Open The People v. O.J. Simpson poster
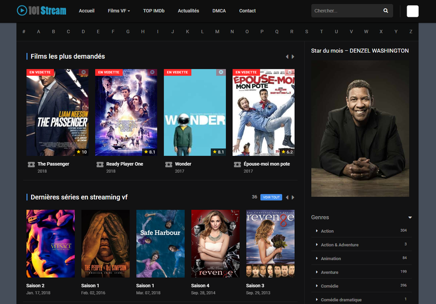 point(105,244)
